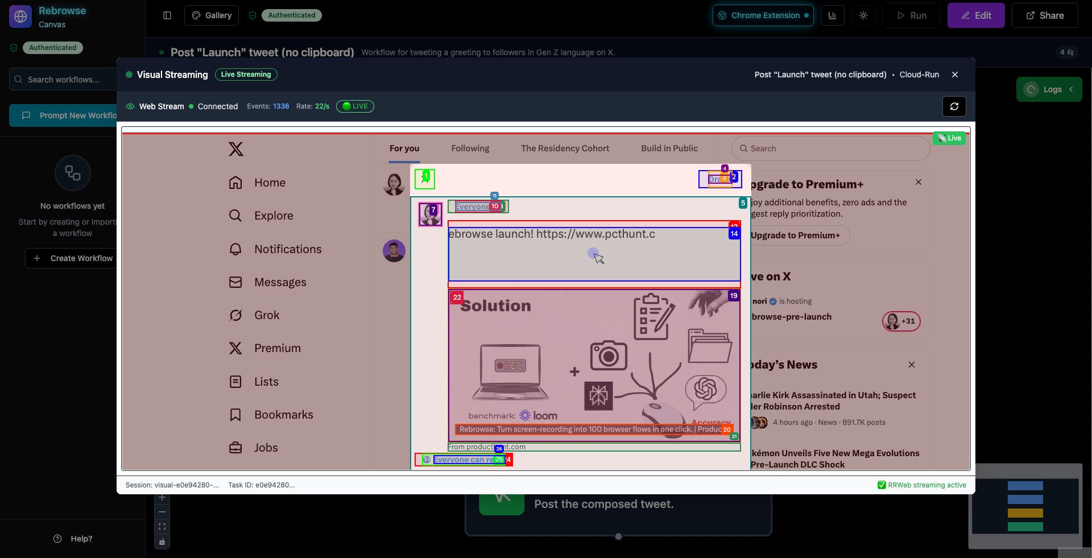Toggle the canvas lock icon
1092x558 pixels.
coord(162,542)
